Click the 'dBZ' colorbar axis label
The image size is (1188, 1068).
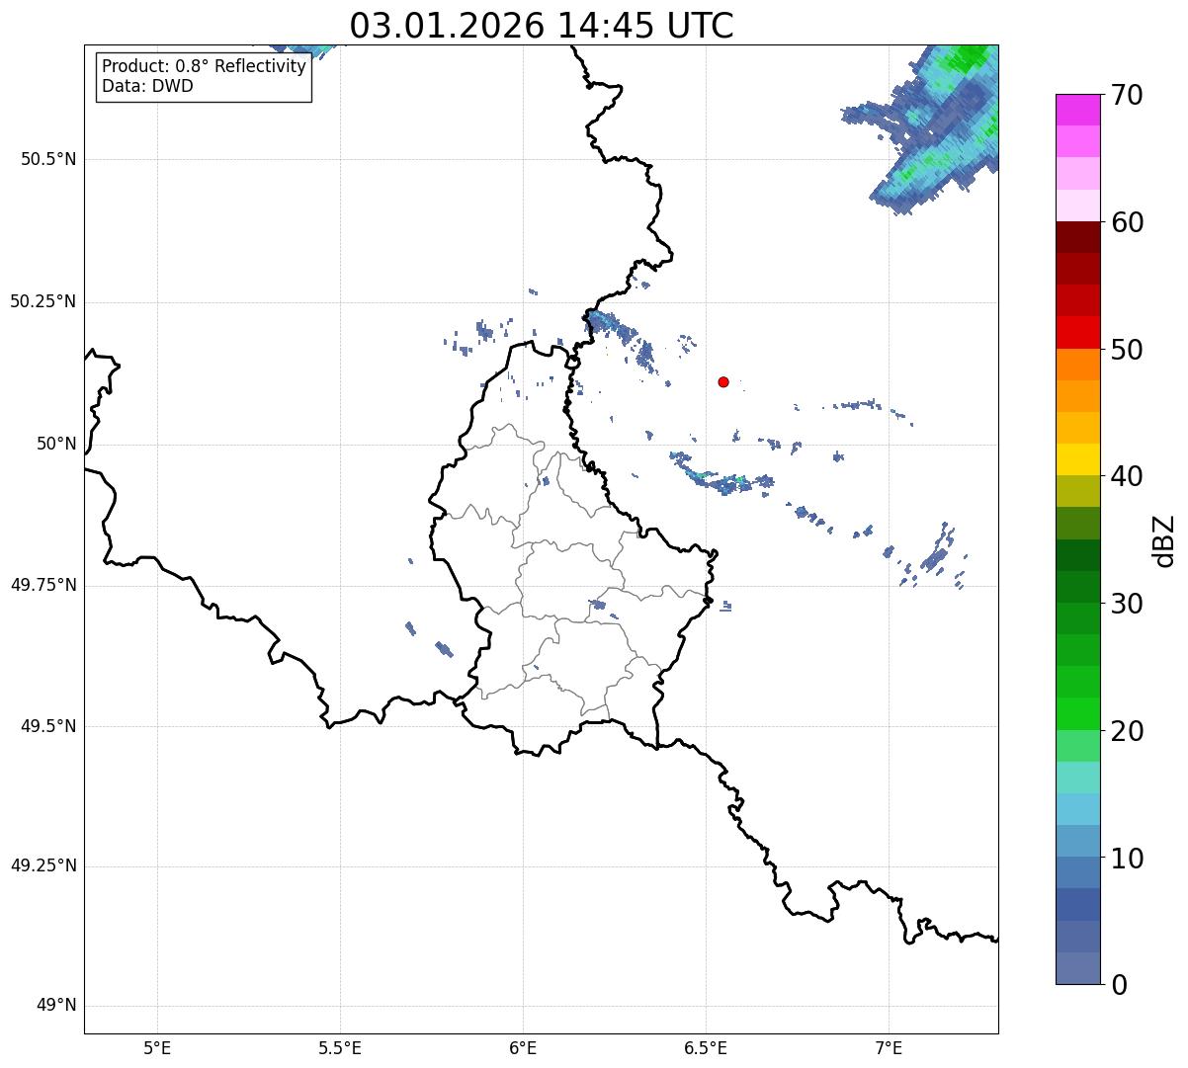tap(1164, 540)
